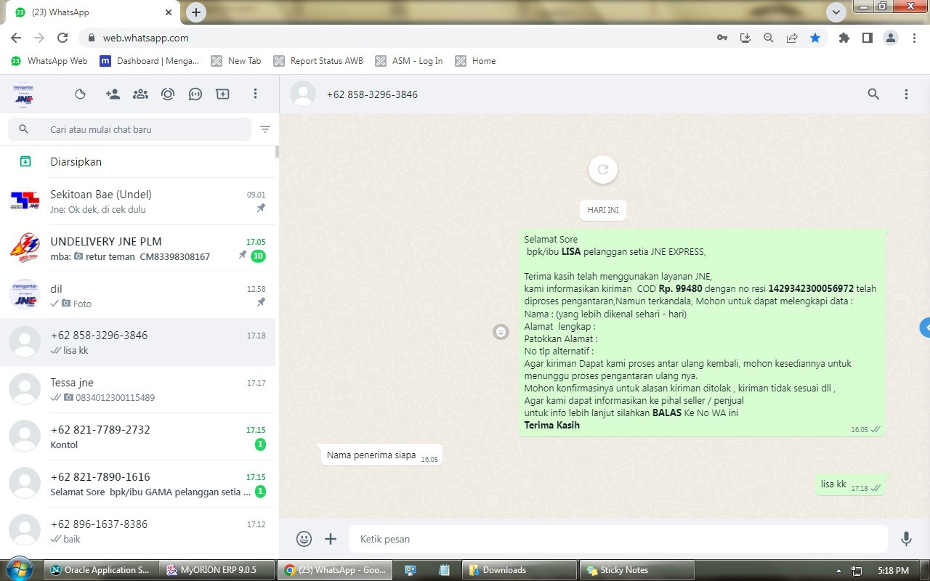
Task: Open contact info for +62 858-3296-3846 header
Action: pyautogui.click(x=372, y=94)
